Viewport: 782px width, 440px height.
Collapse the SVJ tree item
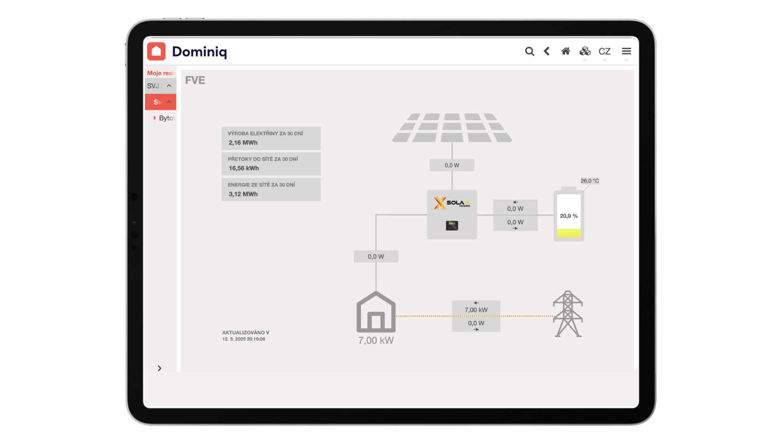(169, 86)
